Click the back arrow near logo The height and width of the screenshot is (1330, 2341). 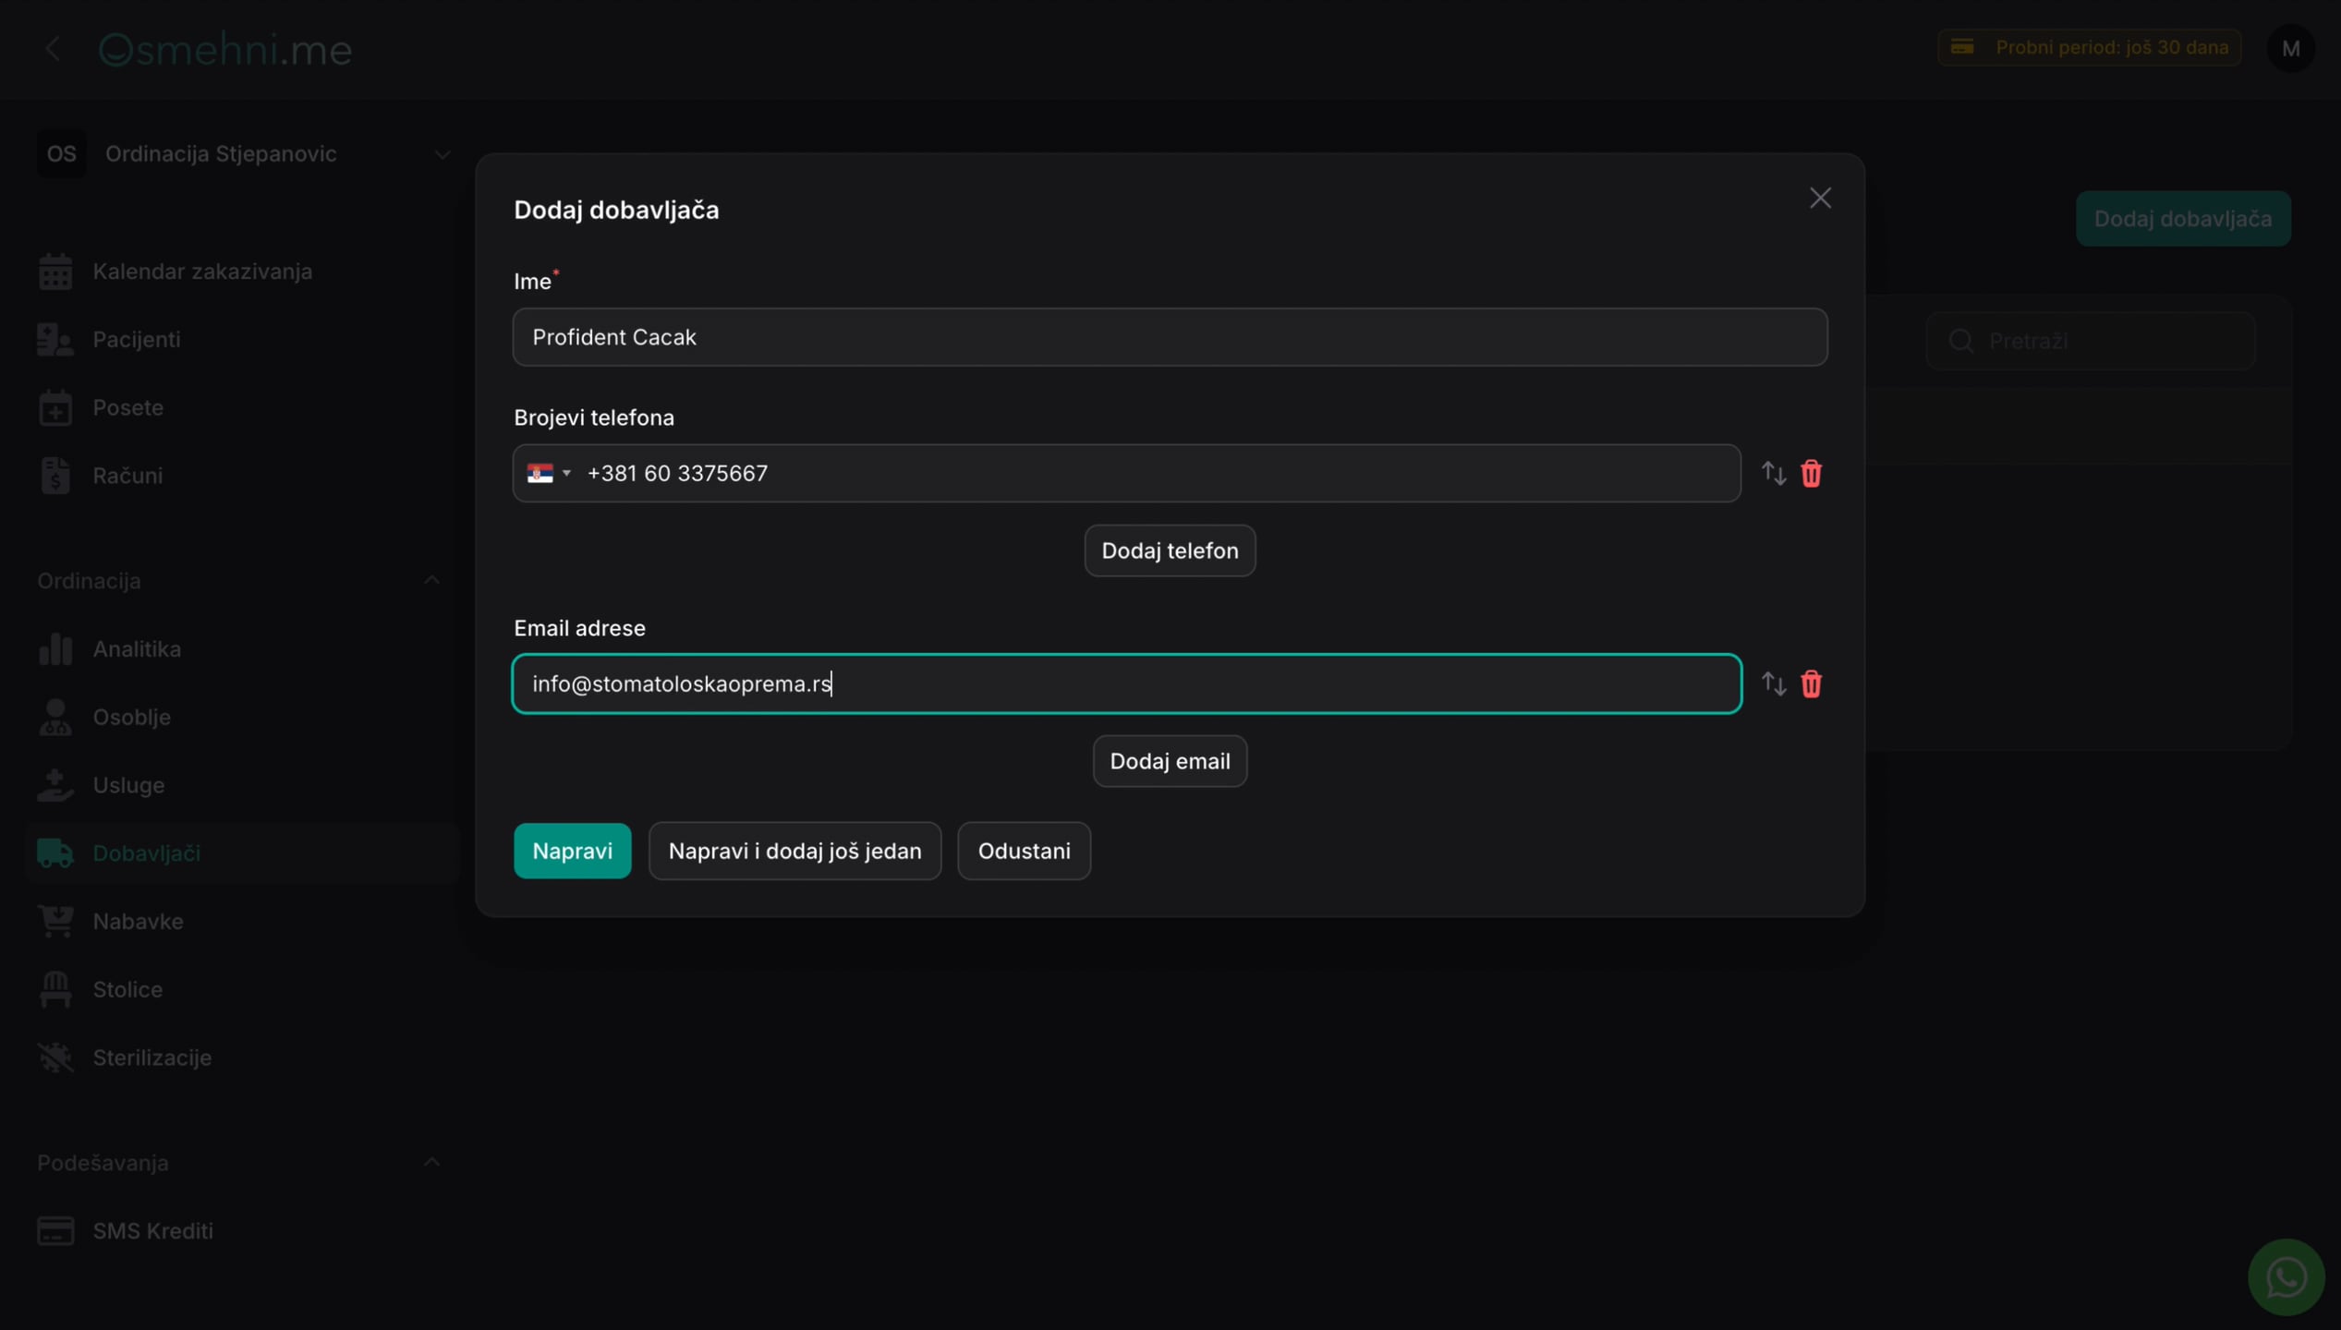53,48
